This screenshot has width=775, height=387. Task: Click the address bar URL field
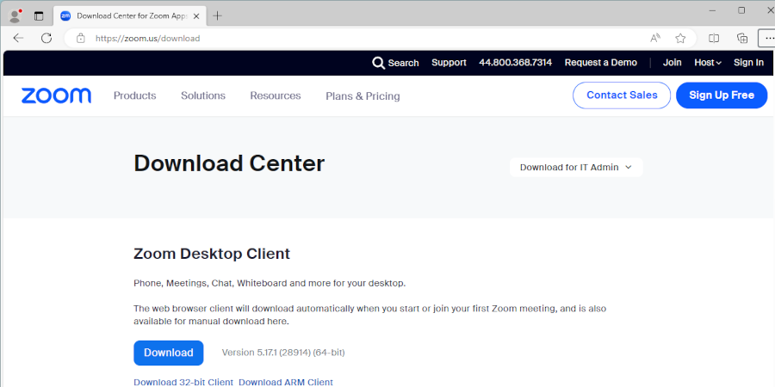pos(344,38)
